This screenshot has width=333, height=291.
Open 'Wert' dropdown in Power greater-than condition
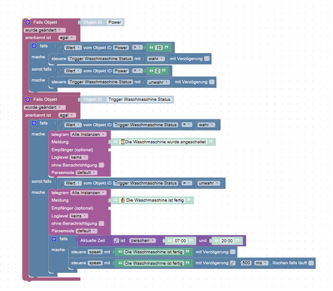click(73, 48)
